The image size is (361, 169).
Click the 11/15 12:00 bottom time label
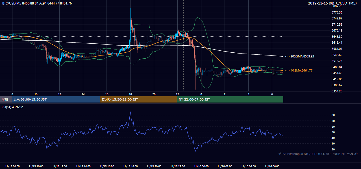[x=60, y=166]
